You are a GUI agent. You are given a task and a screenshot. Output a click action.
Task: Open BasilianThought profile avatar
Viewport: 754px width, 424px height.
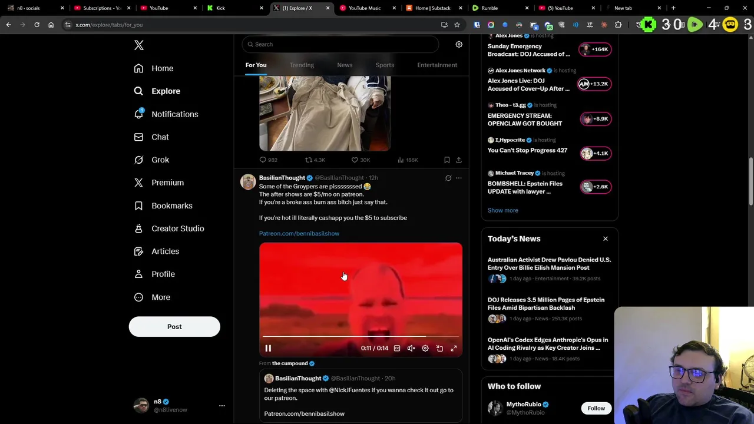tap(248, 181)
